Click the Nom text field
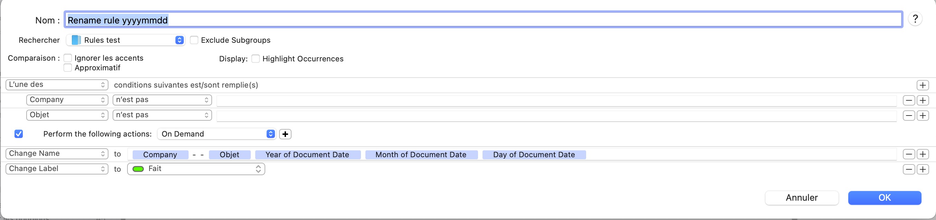 [x=483, y=20]
